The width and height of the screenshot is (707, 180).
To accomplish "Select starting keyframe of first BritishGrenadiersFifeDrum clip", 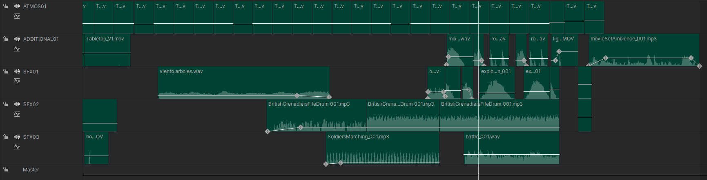I will (x=268, y=131).
